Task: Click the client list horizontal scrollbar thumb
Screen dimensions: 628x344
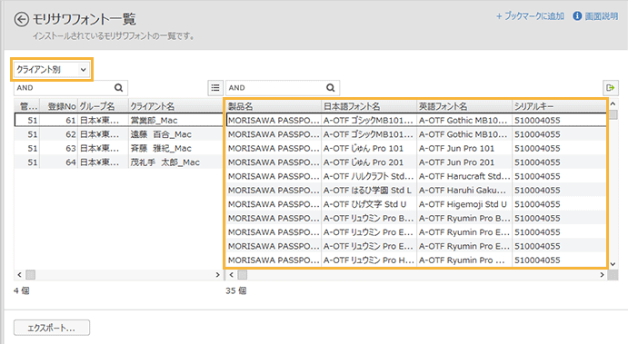Action: (30, 275)
